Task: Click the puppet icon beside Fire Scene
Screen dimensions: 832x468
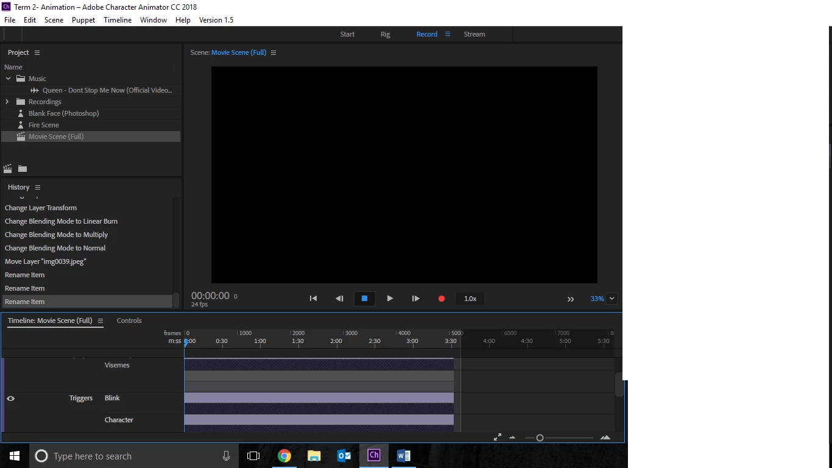Action: coord(21,125)
